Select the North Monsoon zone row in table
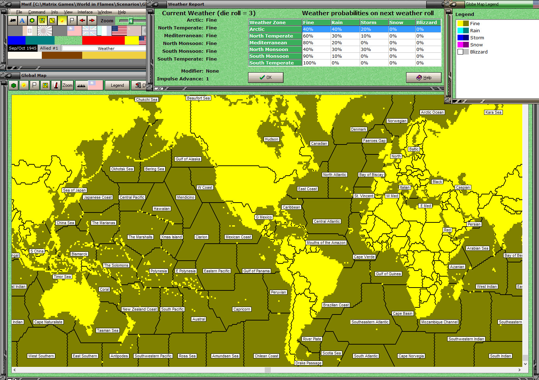This screenshot has height=380, width=539. (x=345, y=50)
